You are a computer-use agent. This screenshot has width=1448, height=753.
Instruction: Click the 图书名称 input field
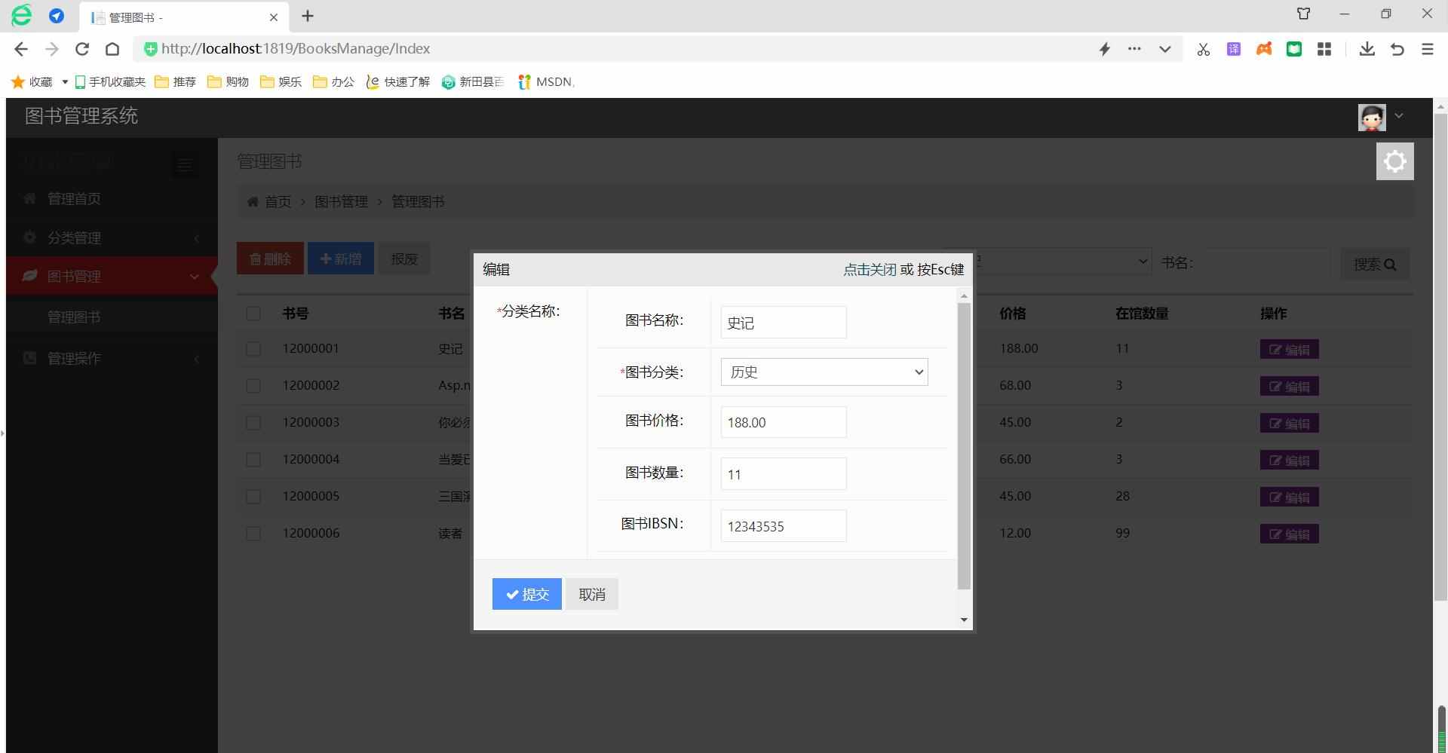pyautogui.click(x=783, y=323)
